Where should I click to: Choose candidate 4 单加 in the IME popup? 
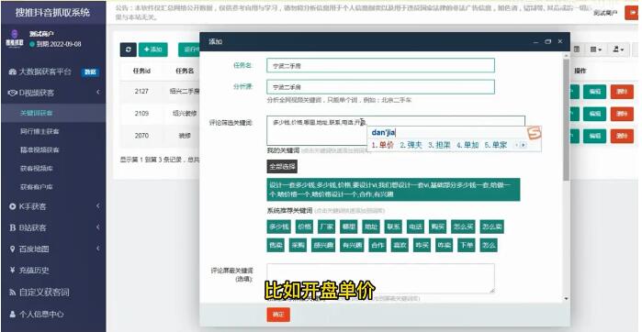[467, 145]
